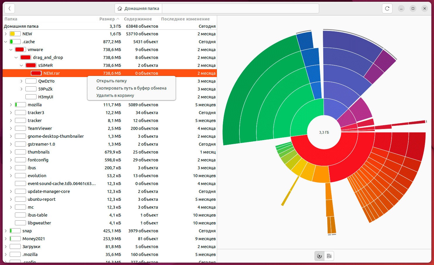
Task: Click the rescan refresh icon
Action: click(387, 8)
